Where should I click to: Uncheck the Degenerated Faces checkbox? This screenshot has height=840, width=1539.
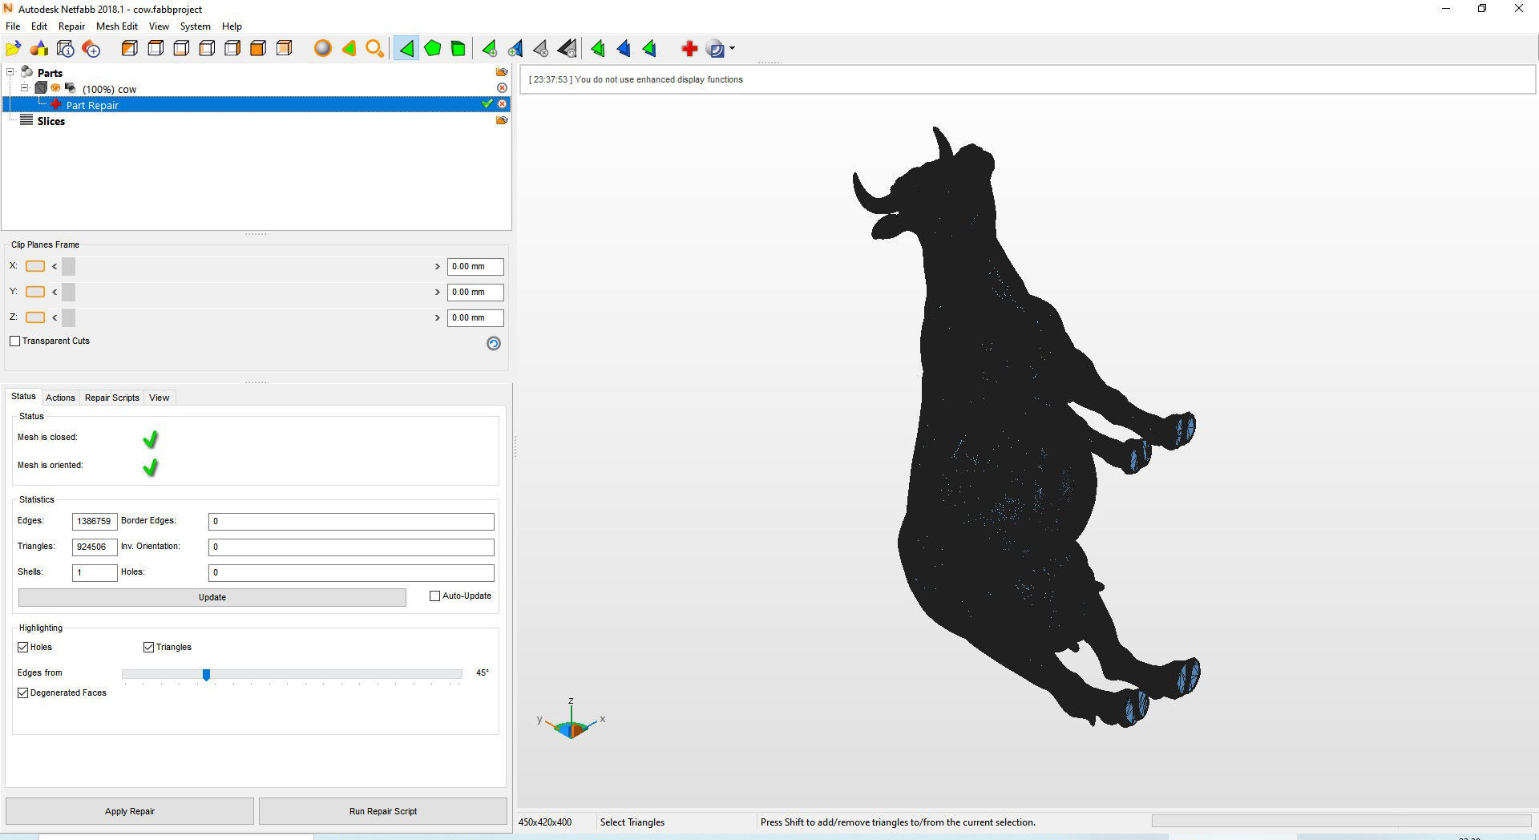point(23,693)
